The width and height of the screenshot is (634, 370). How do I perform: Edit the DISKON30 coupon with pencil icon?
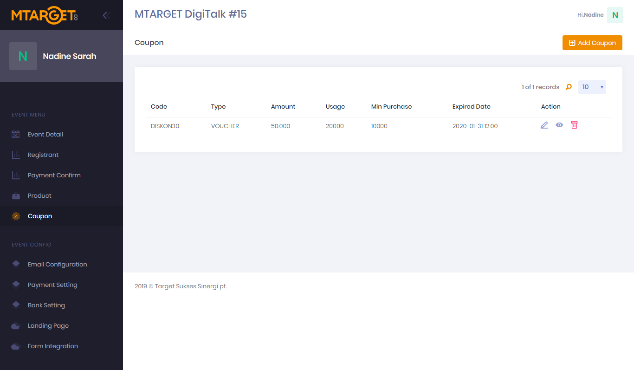(544, 125)
